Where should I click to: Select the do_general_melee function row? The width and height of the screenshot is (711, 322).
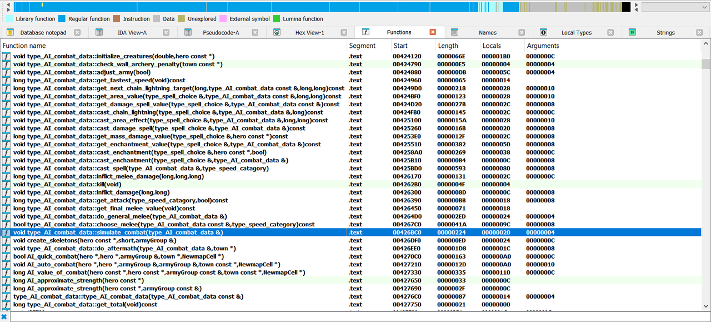pyautogui.click(x=351, y=216)
